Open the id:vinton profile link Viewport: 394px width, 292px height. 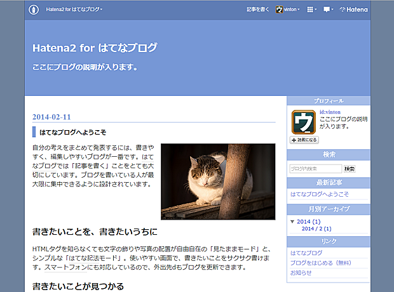pos(330,112)
